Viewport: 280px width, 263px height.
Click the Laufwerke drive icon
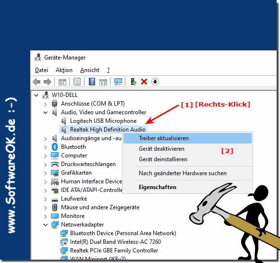coord(55,200)
